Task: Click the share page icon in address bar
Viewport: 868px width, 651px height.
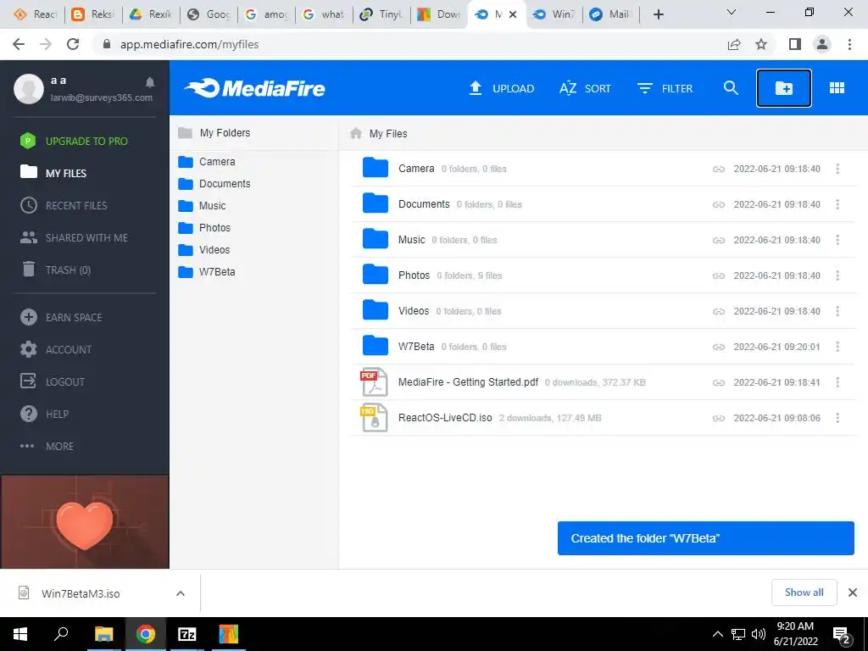Action: coord(734,44)
